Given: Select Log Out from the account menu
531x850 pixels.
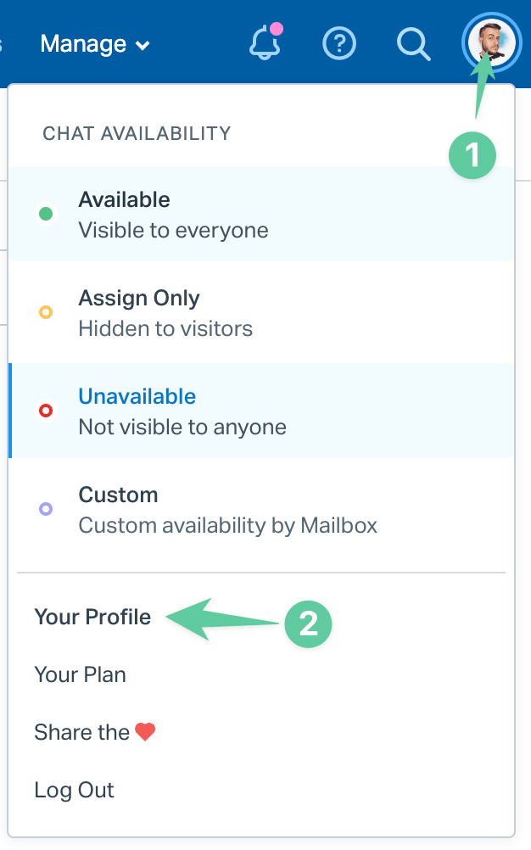Looking at the screenshot, I should (74, 789).
